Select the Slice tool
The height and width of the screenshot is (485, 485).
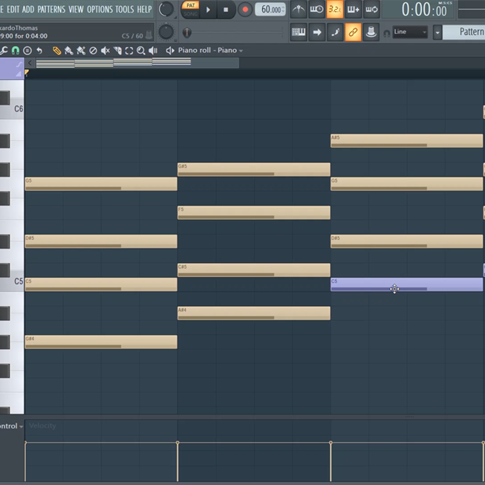coord(117,51)
